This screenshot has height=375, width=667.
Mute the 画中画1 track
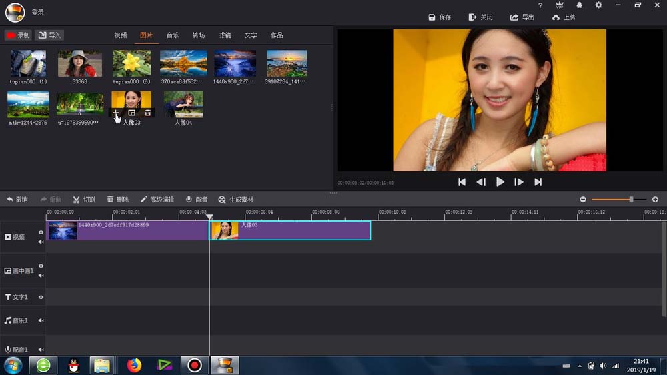pos(41,276)
